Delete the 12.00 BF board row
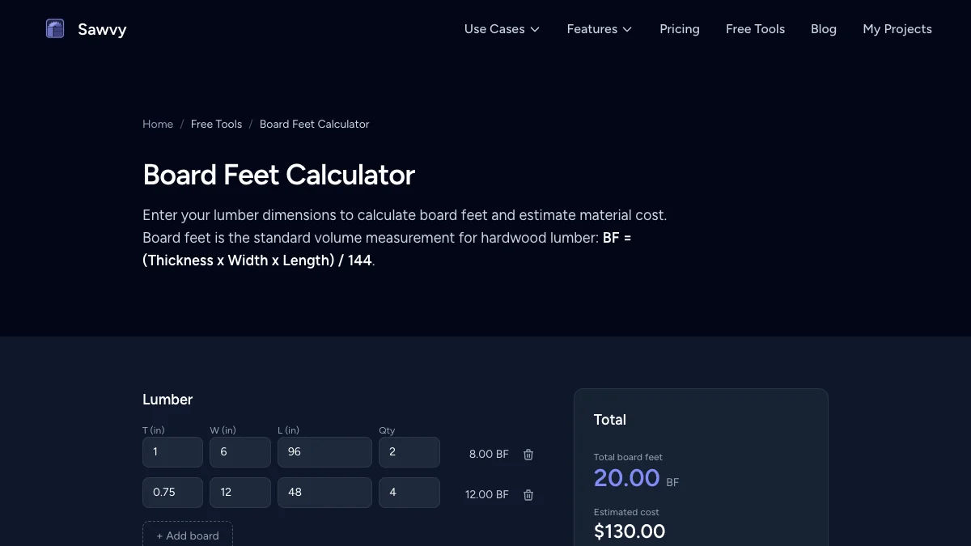 click(528, 494)
